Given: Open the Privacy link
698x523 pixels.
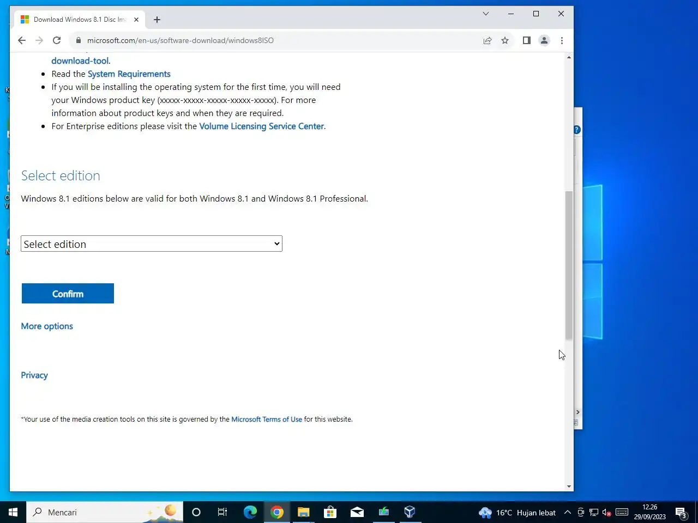Looking at the screenshot, I should click(34, 375).
